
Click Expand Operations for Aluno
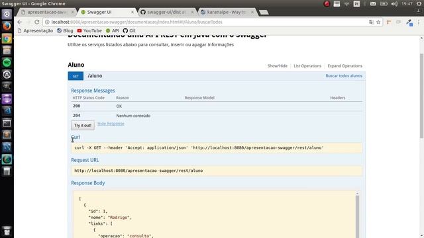pyautogui.click(x=344, y=66)
